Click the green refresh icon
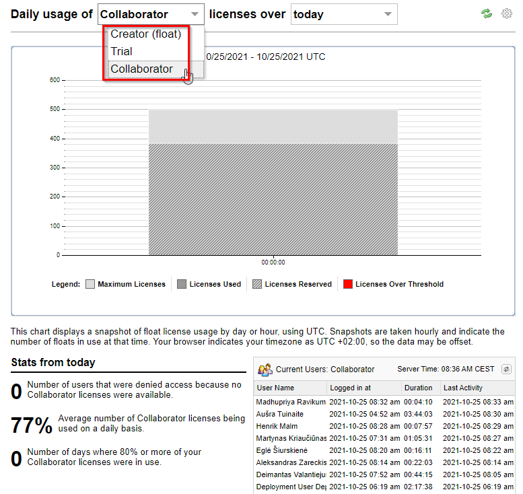The height and width of the screenshot is (494, 523). coord(486,13)
